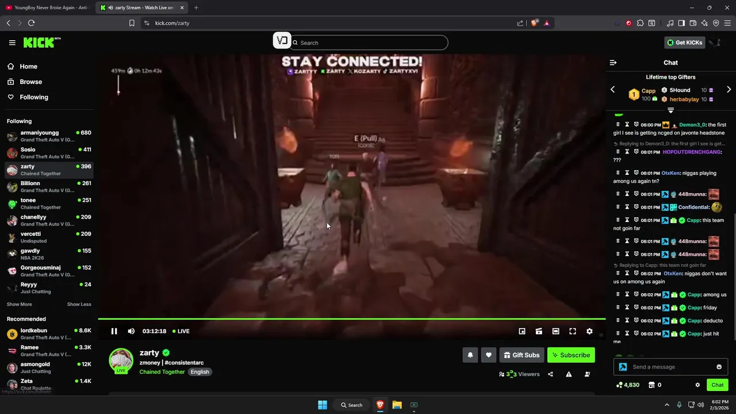Open chat identity badge icon in message box
The height and width of the screenshot is (414, 736).
click(x=623, y=367)
